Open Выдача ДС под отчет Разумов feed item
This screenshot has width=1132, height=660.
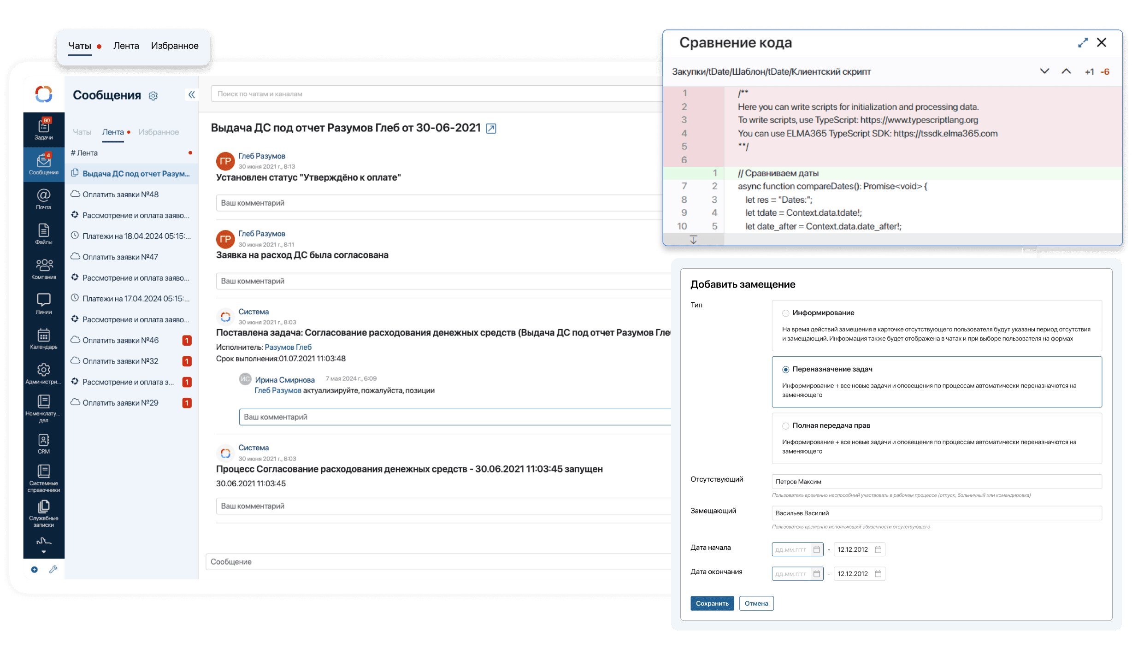pyautogui.click(x=131, y=174)
